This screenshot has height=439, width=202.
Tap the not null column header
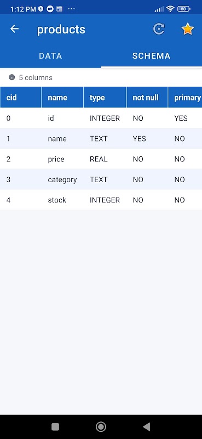pos(147,98)
